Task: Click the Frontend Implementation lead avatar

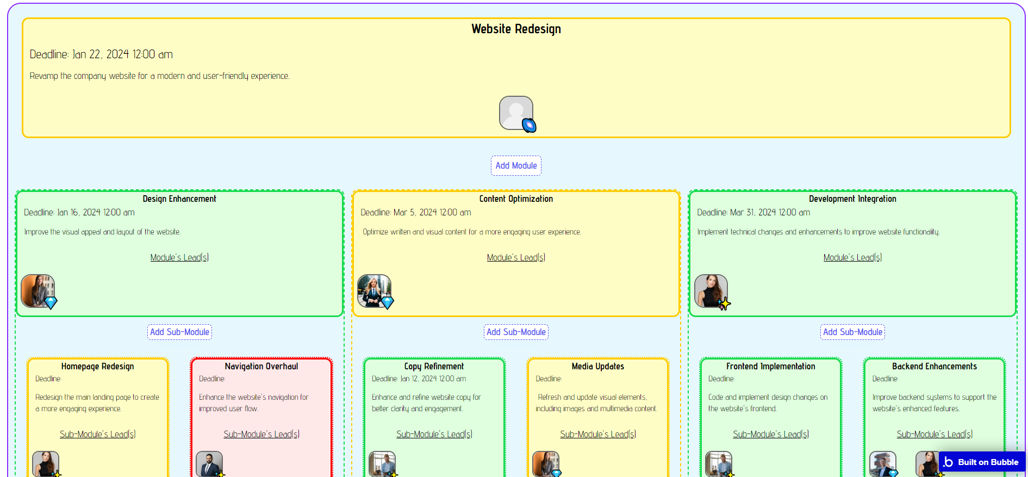Action: click(719, 464)
